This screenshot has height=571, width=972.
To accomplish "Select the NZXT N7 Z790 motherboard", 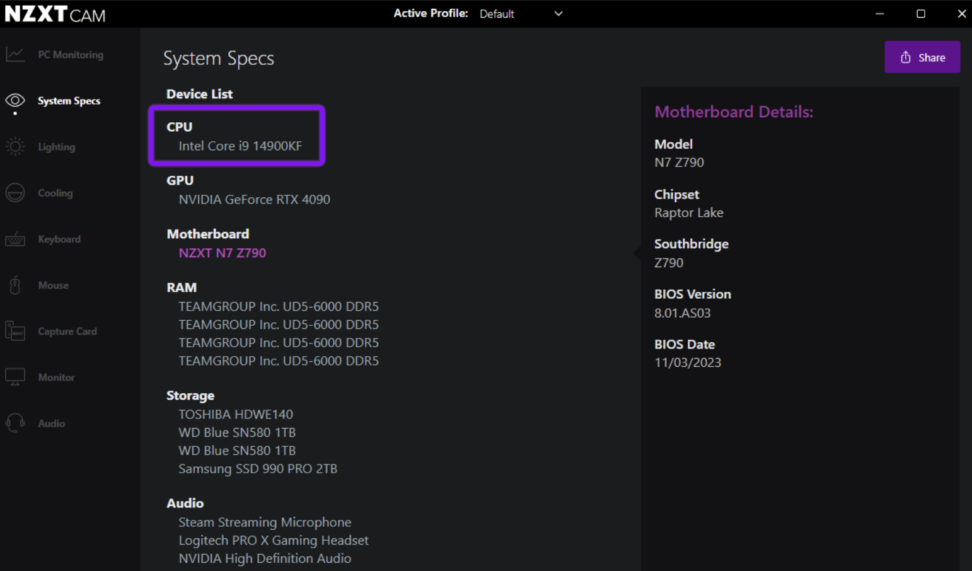I will click(222, 253).
